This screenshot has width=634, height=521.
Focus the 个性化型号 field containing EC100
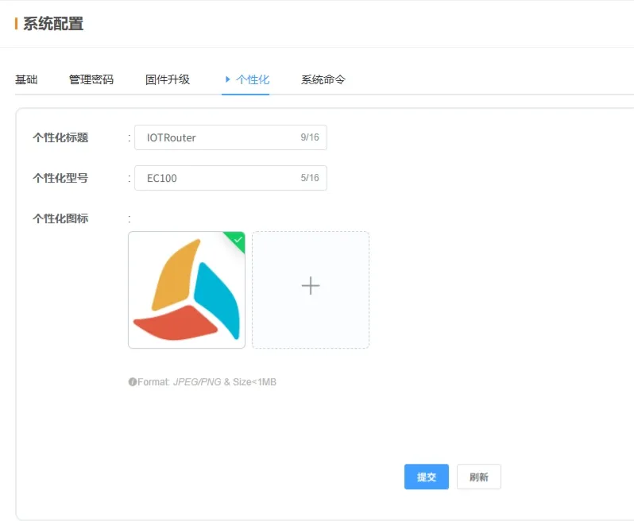pos(215,178)
